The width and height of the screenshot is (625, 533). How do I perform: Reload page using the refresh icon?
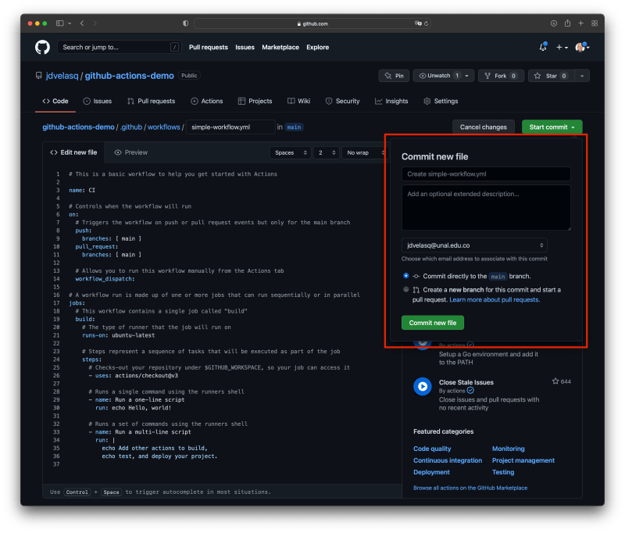426,23
